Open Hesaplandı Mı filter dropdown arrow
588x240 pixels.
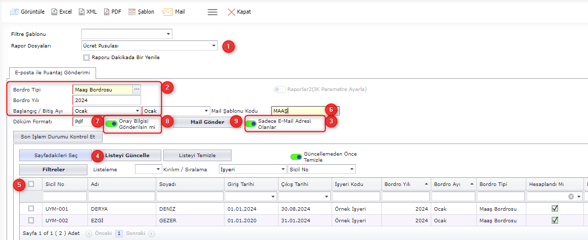tap(578, 197)
